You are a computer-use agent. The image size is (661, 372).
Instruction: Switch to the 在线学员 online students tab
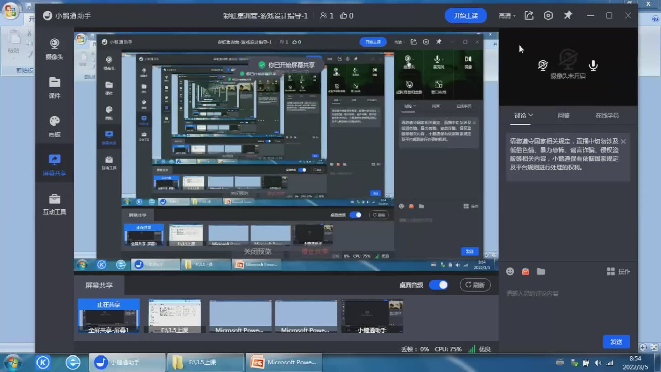pos(607,115)
